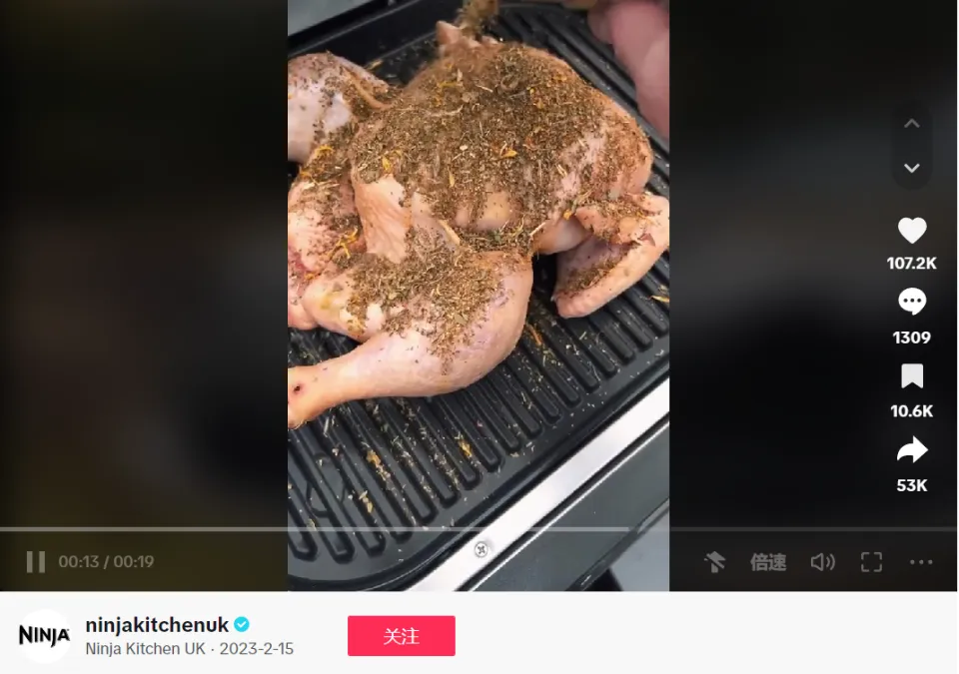
Task: Share the video using the arrow icon
Action: coord(911,450)
